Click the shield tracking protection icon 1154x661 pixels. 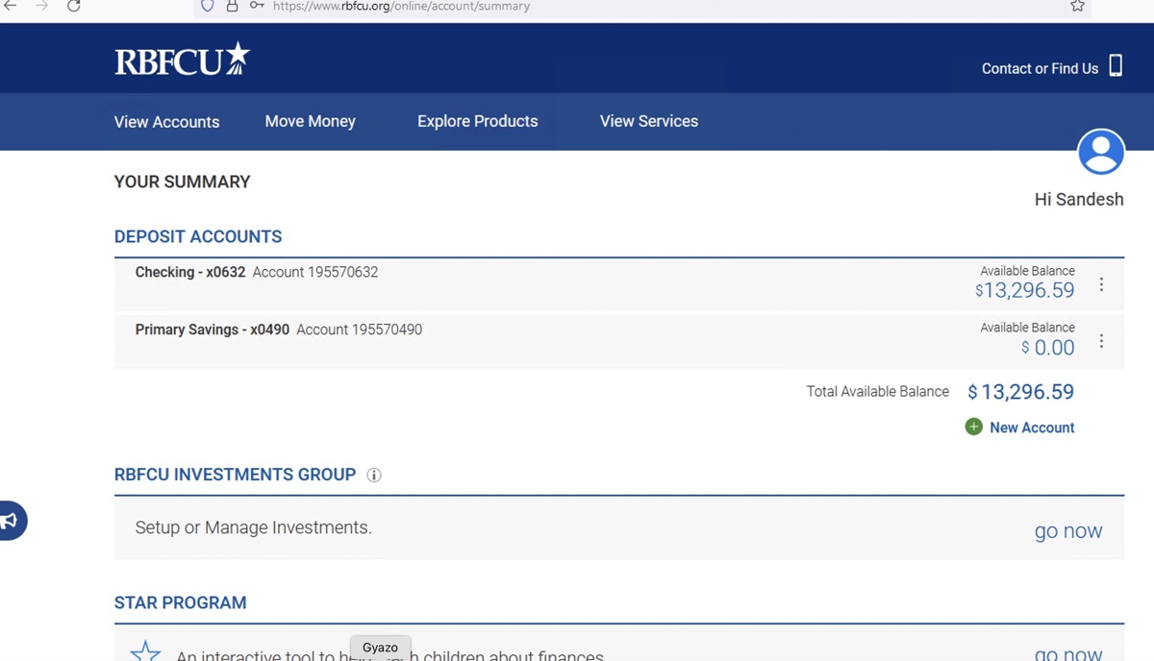point(207,6)
